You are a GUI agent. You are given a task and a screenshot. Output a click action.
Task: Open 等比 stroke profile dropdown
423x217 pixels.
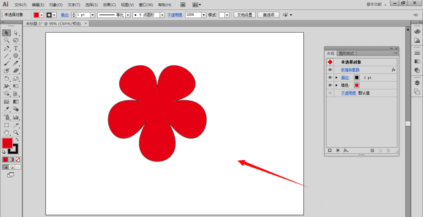(x=128, y=15)
